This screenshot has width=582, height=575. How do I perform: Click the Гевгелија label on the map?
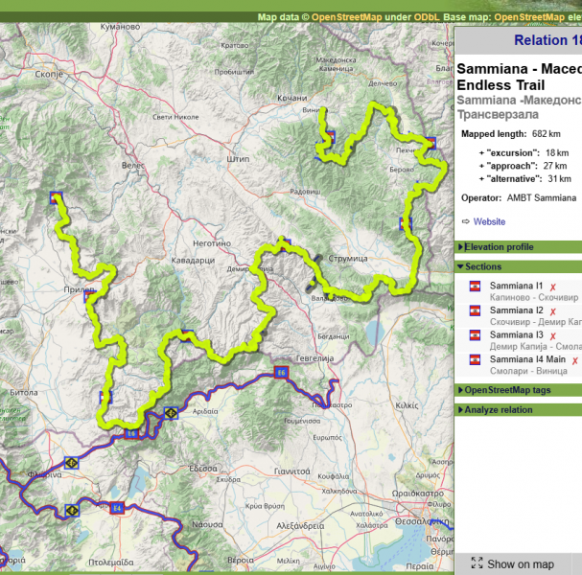315,358
